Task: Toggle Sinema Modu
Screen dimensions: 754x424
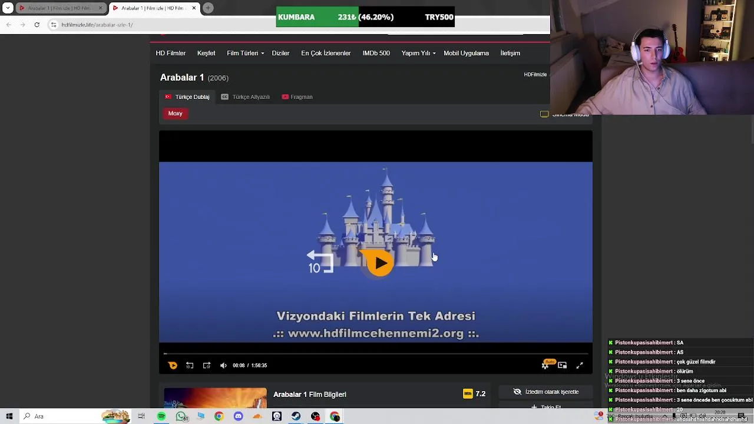Action: click(564, 114)
